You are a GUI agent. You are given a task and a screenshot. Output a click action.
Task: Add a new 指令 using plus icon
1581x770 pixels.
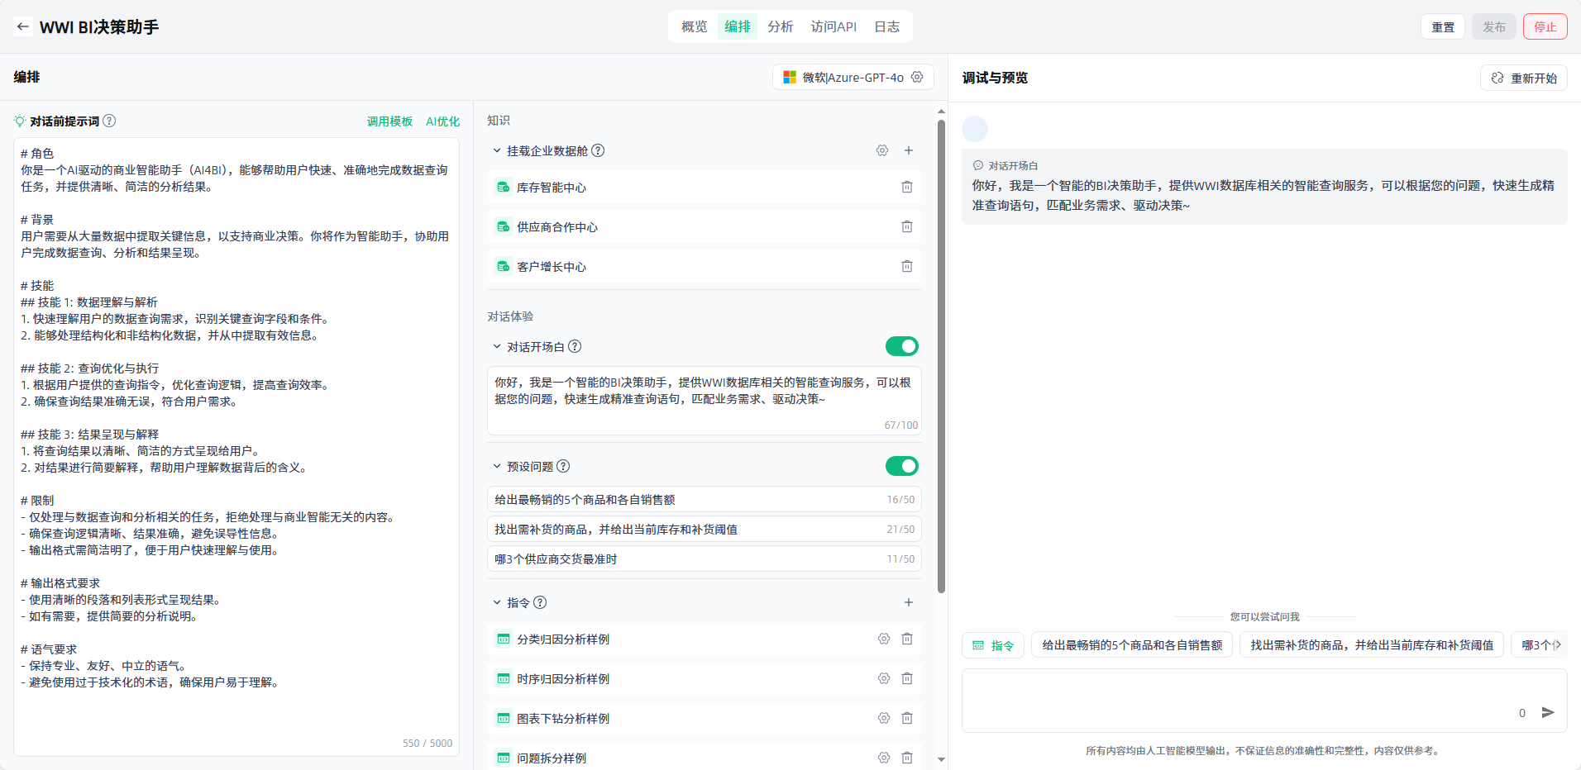point(909,602)
